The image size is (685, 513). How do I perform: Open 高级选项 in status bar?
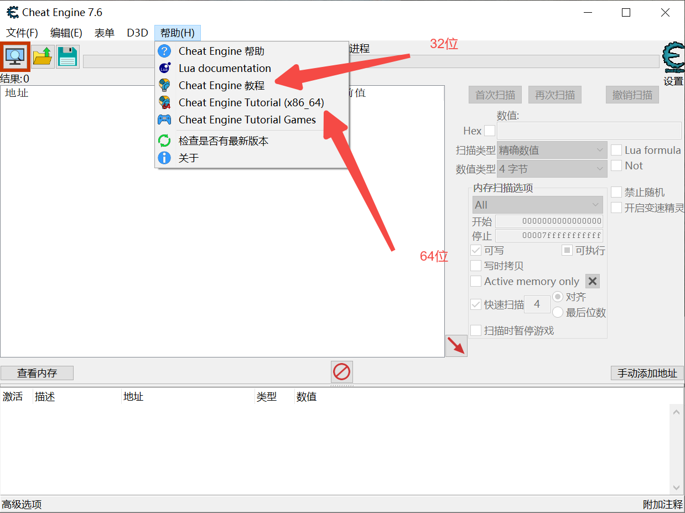click(x=22, y=504)
